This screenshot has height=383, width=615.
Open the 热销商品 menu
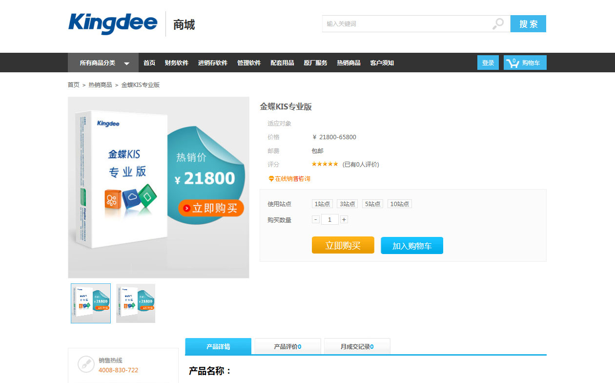coord(348,63)
